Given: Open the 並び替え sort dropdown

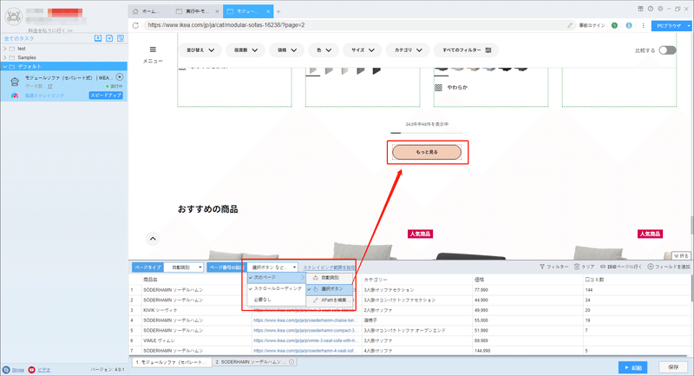Looking at the screenshot, I should point(200,50).
